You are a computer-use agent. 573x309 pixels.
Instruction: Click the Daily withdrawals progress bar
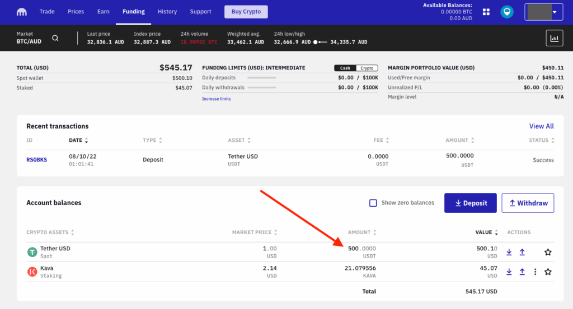click(x=262, y=88)
